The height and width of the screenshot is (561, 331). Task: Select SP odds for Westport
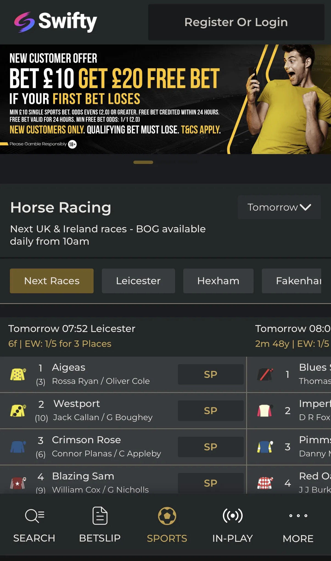click(x=211, y=411)
